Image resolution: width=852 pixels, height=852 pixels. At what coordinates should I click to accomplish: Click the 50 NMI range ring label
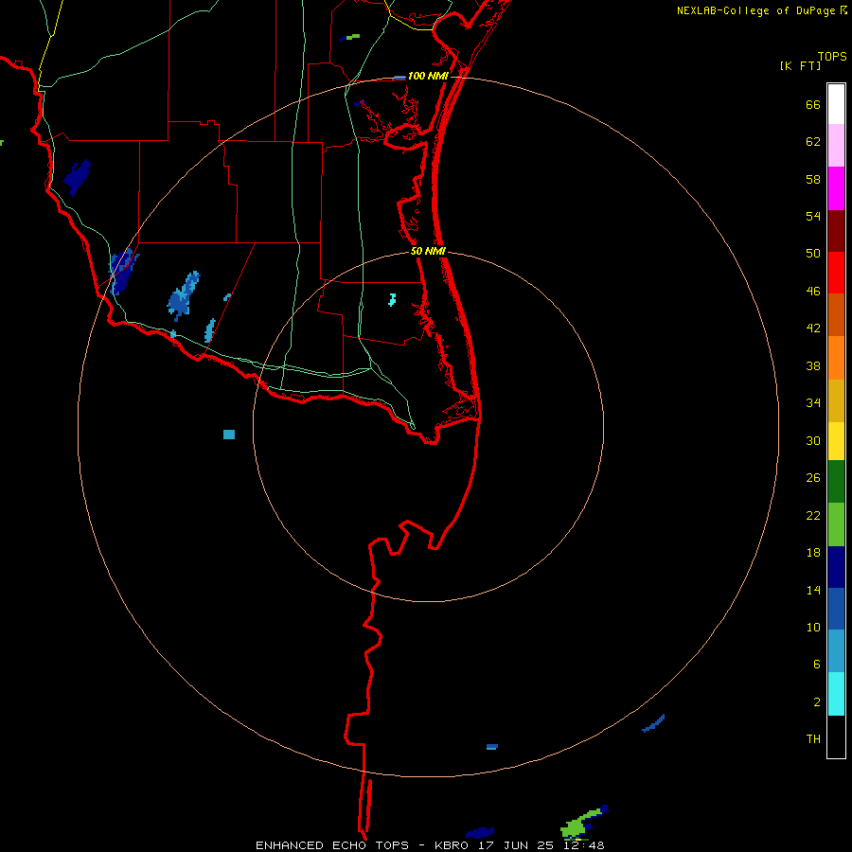[428, 251]
